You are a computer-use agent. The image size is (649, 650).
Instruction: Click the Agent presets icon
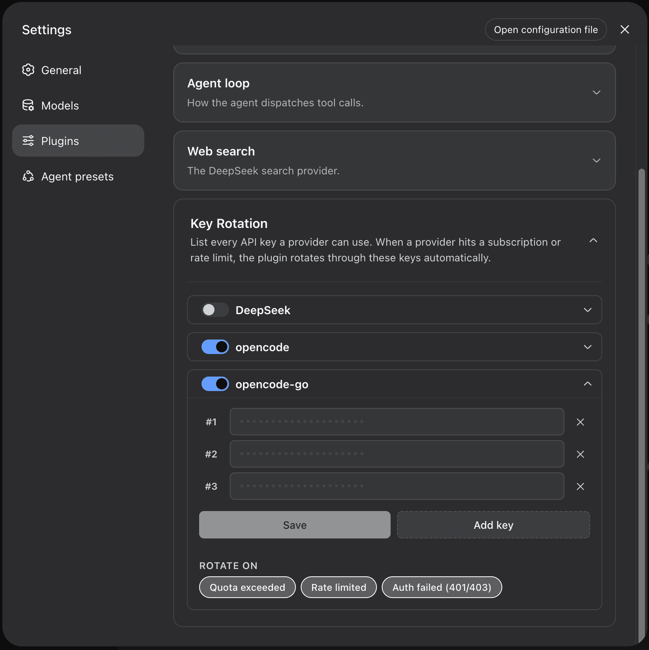(28, 176)
